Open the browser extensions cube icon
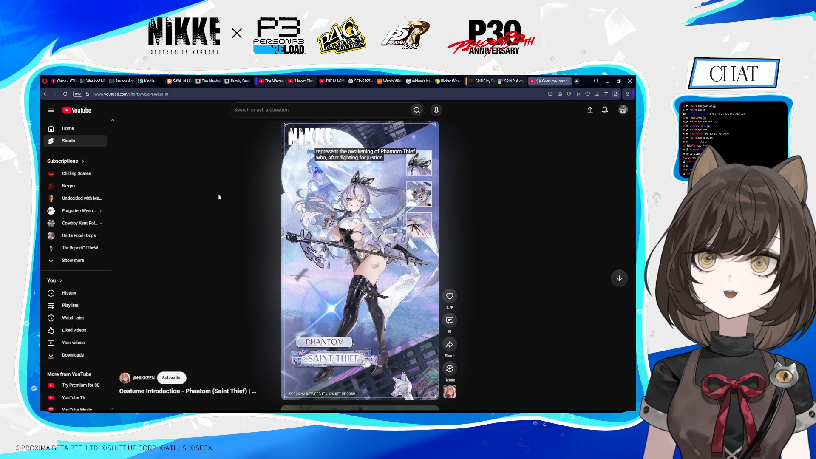The height and width of the screenshot is (459, 816). click(627, 94)
